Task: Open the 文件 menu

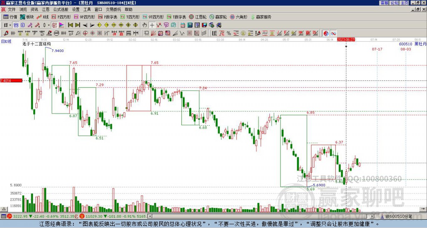Action: (12, 10)
